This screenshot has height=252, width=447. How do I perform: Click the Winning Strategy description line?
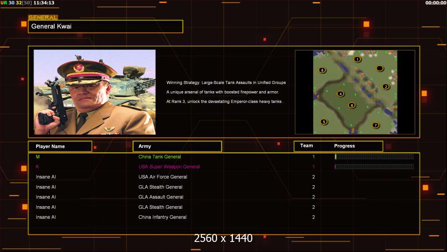(226, 82)
